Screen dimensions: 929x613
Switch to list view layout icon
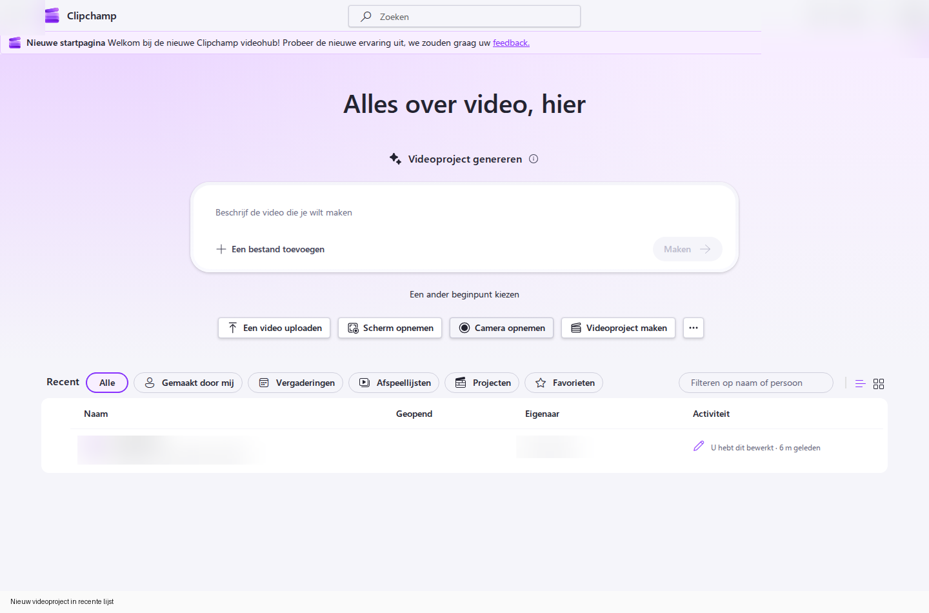tap(860, 383)
